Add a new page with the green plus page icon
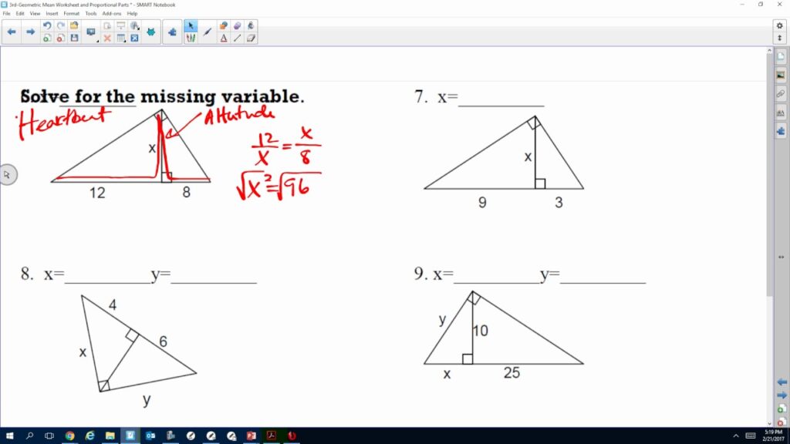This screenshot has height=444, width=790. tap(47, 39)
